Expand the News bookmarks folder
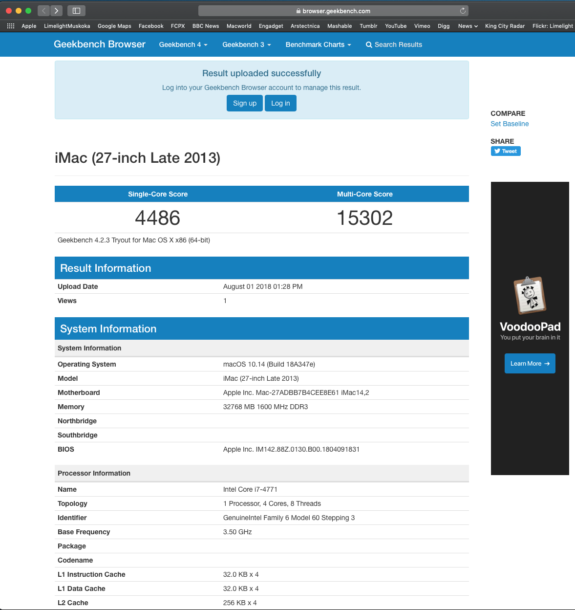This screenshot has height=610, width=575. click(468, 26)
